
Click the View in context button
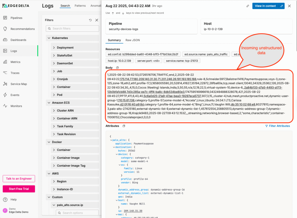265,6
